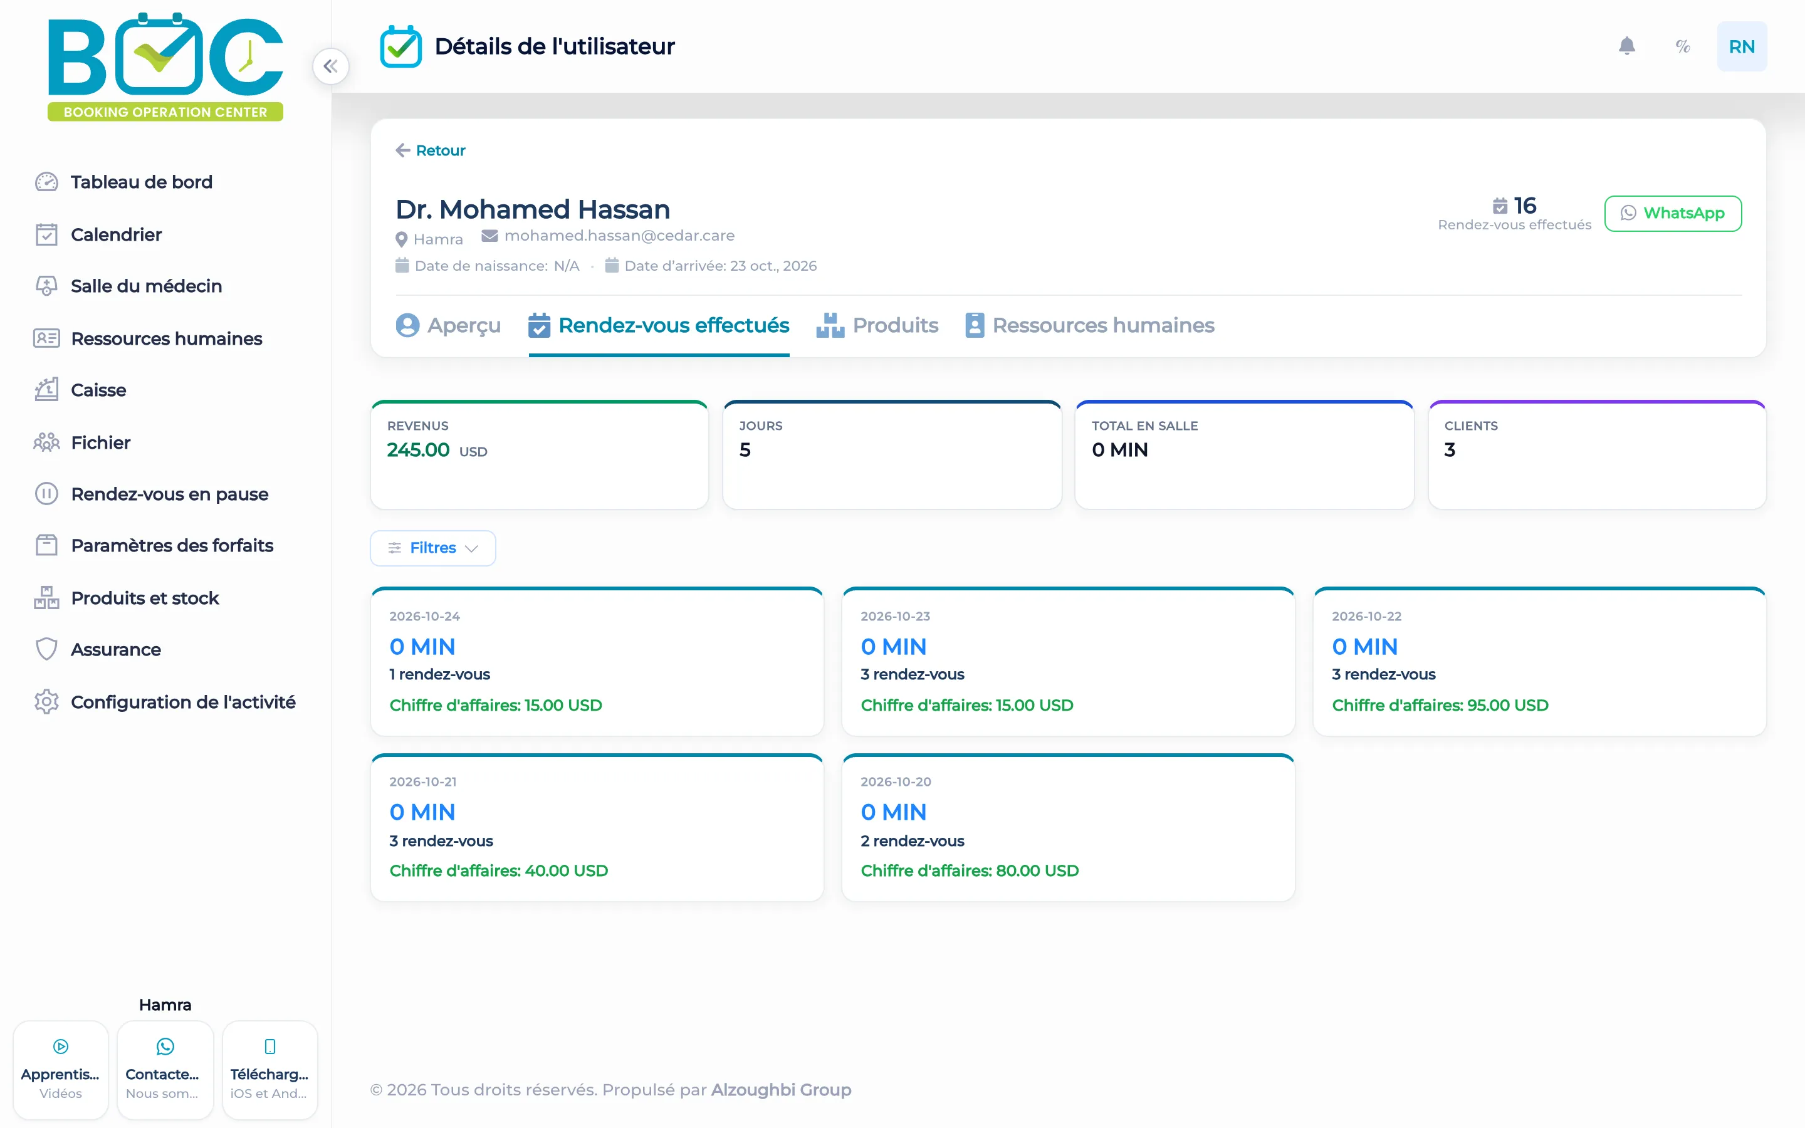This screenshot has height=1128, width=1805.
Task: Click the JOURS 5 stat card
Action: 892,455
